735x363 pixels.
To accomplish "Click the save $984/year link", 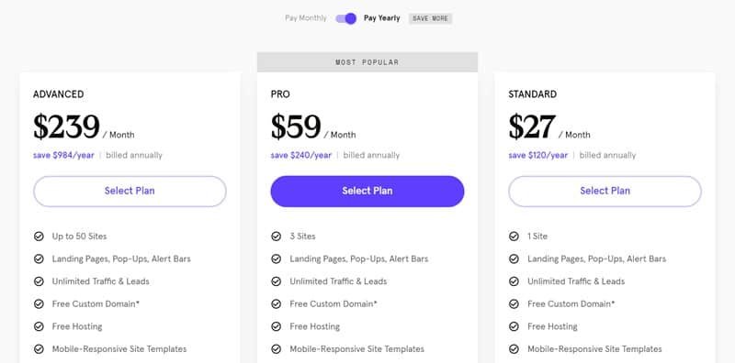I will (63, 155).
